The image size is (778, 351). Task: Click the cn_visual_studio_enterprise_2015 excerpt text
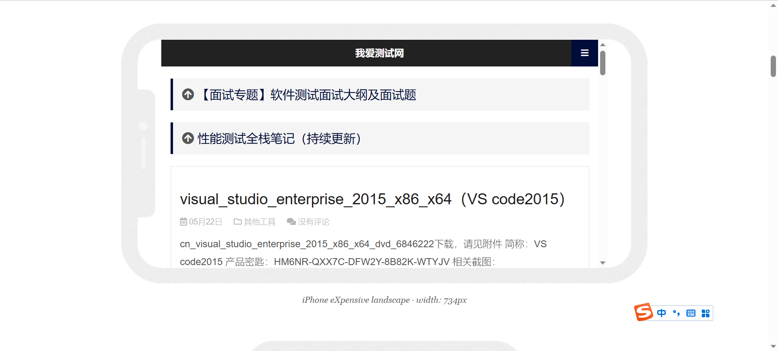(x=363, y=253)
